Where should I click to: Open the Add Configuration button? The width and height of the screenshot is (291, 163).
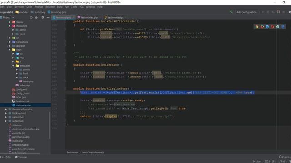point(247,12)
